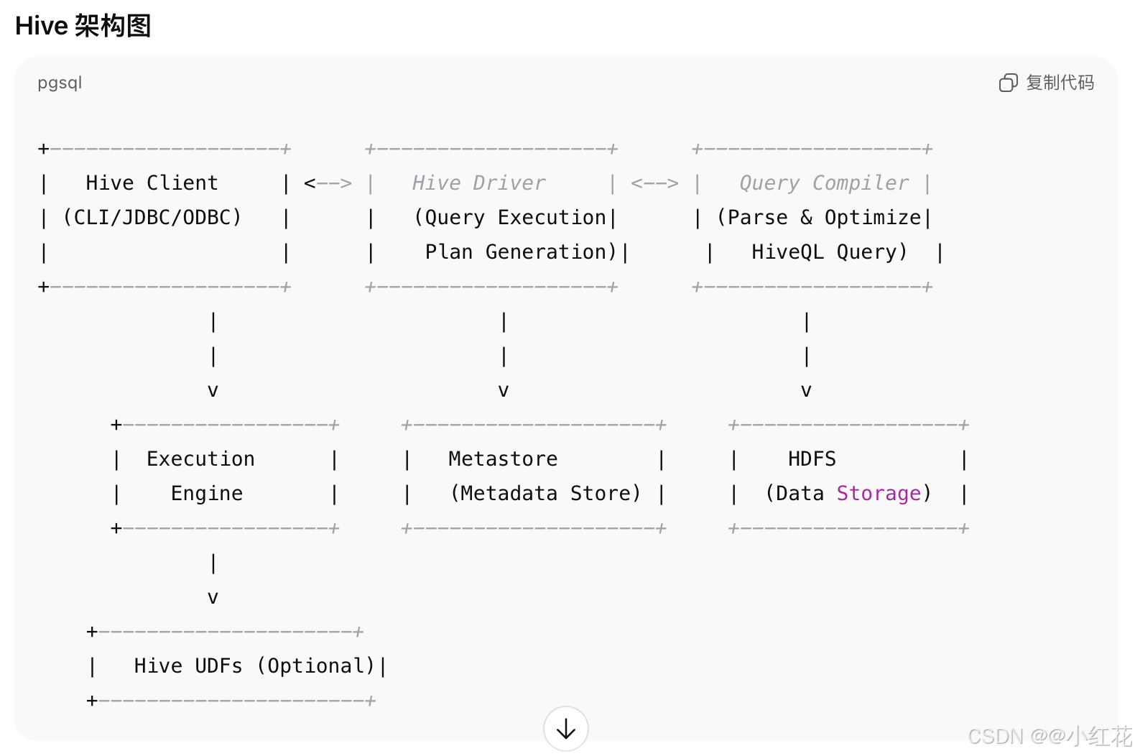This screenshot has height=756, width=1135.
Task: Click the arrow inside the scroll-down circle
Action: (565, 728)
